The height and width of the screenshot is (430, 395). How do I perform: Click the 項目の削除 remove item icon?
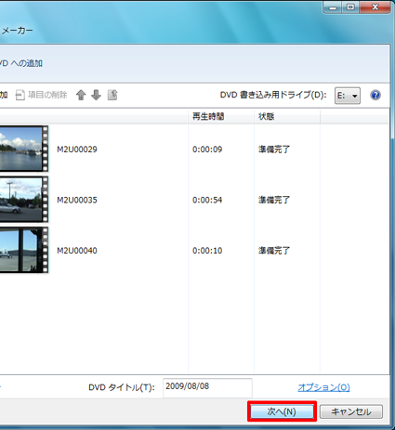[x=20, y=95]
